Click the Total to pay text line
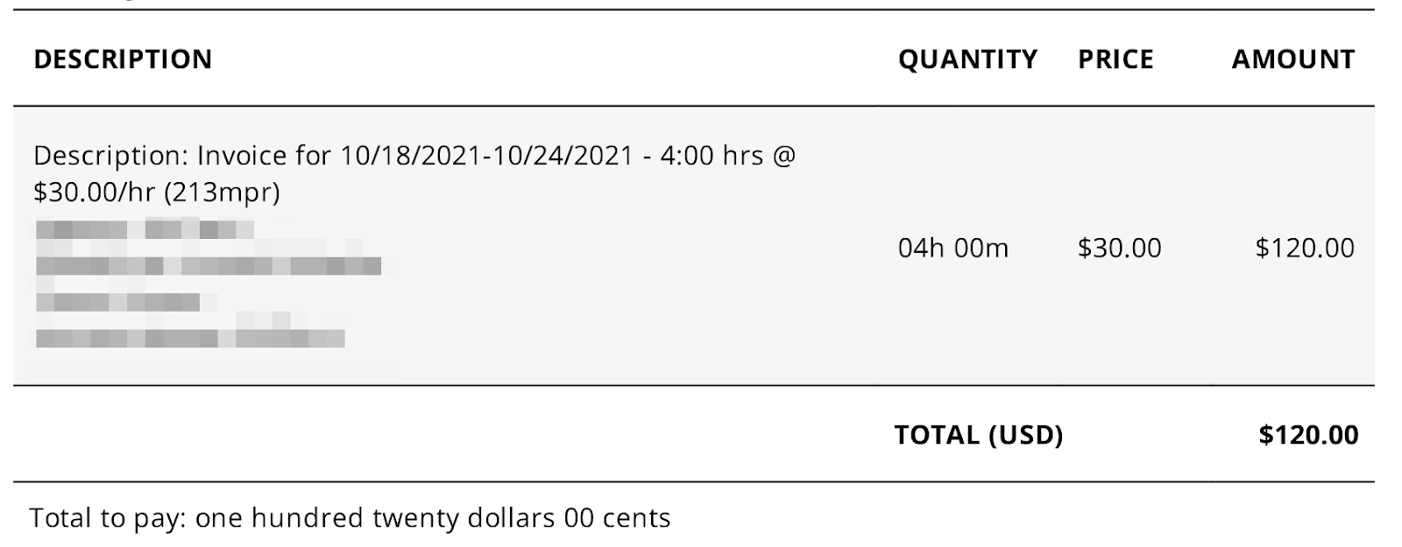 tap(350, 518)
